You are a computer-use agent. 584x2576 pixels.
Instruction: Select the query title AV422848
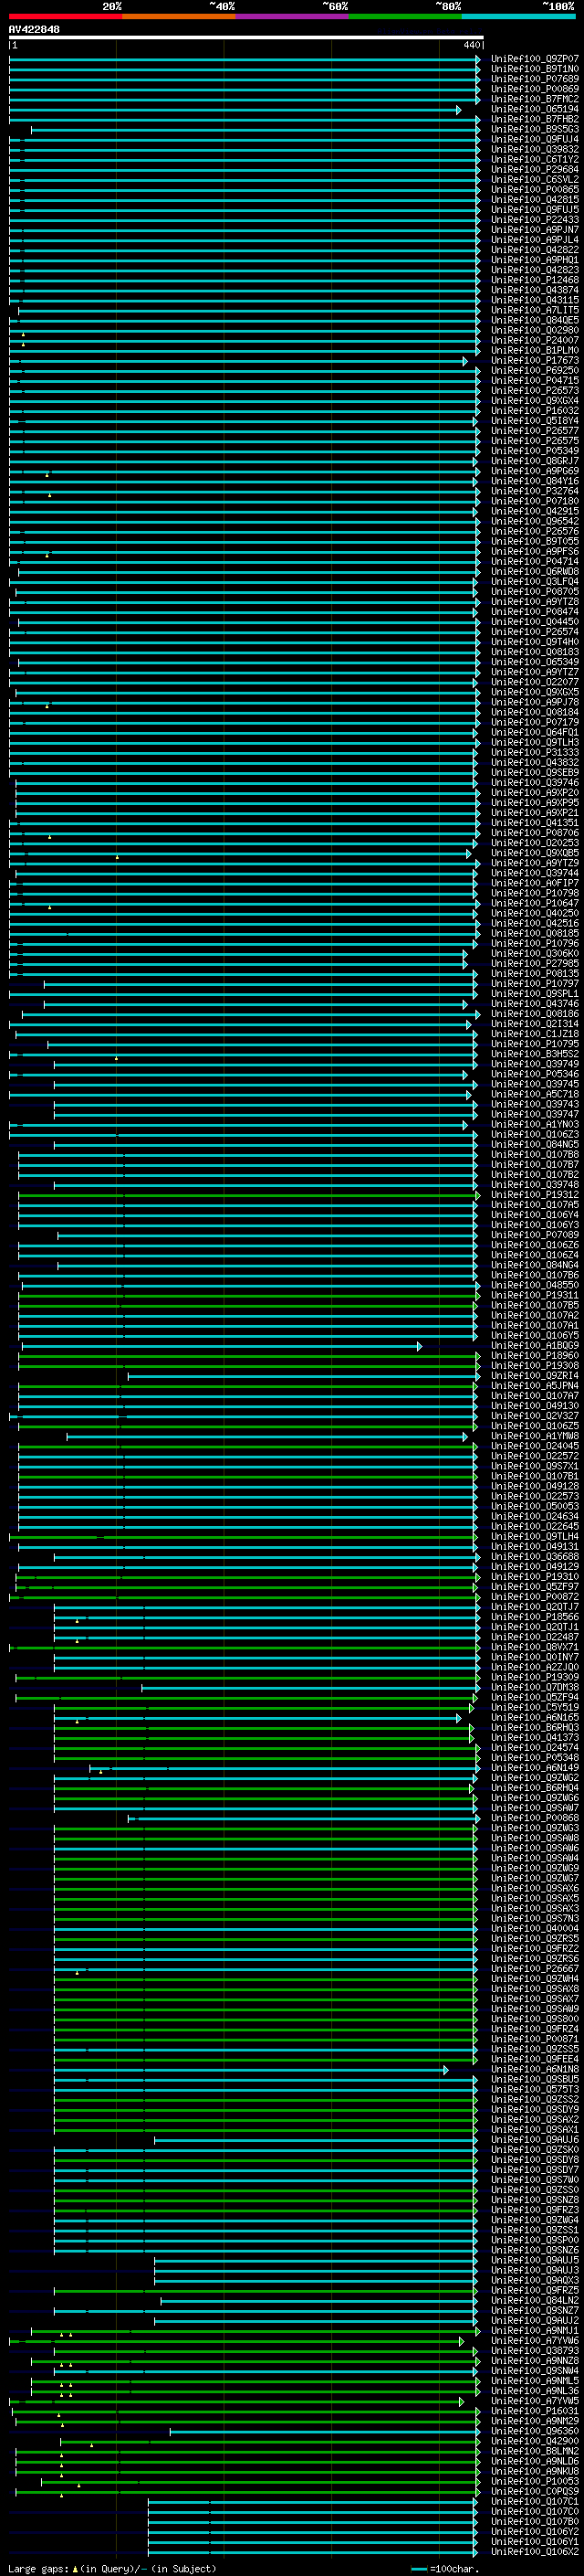pyautogui.click(x=34, y=29)
